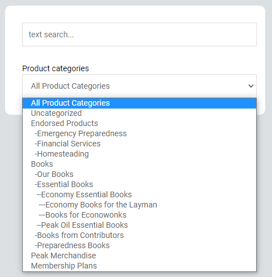Select the Our Books subcategory

pyautogui.click(x=139, y=174)
